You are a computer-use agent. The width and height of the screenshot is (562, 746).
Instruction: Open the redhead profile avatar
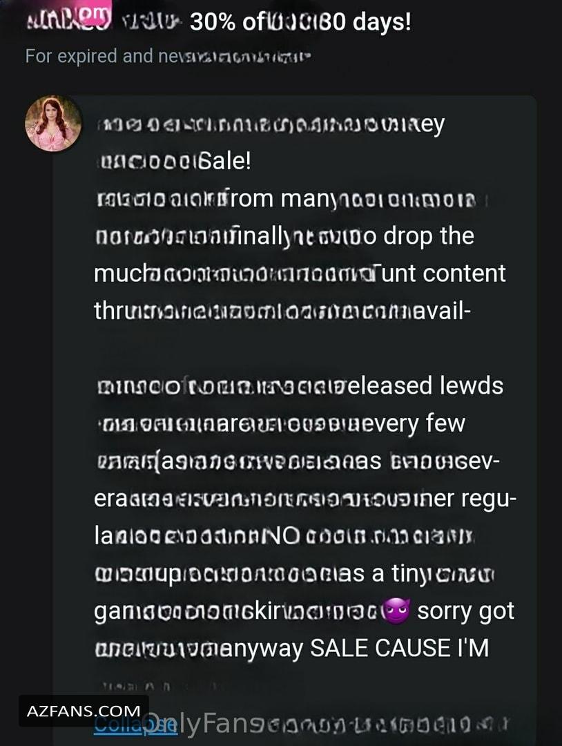point(53,124)
